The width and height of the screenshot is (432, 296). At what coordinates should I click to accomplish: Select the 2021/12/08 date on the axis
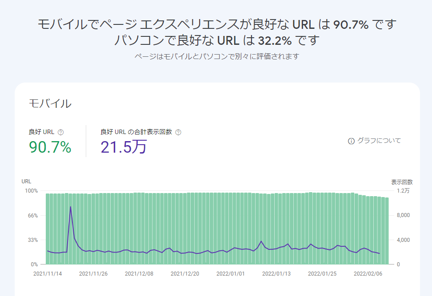139,274
